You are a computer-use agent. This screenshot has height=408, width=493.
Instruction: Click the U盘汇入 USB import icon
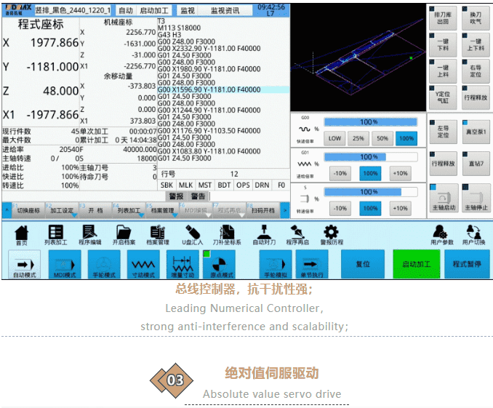(193, 235)
